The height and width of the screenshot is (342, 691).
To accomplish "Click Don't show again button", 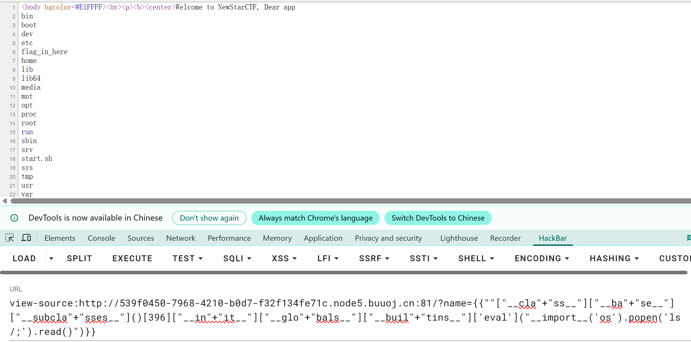I will [209, 218].
